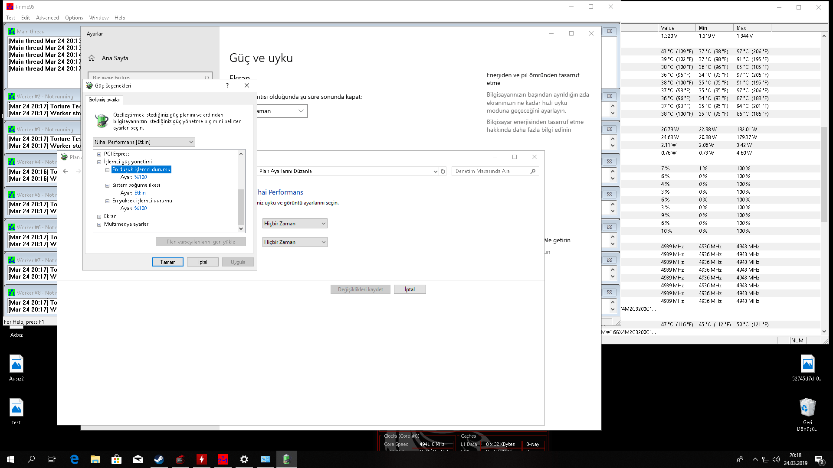The image size is (833, 468).
Task: Open the first Hiçbir Zaman dropdown
Action: pyautogui.click(x=295, y=224)
